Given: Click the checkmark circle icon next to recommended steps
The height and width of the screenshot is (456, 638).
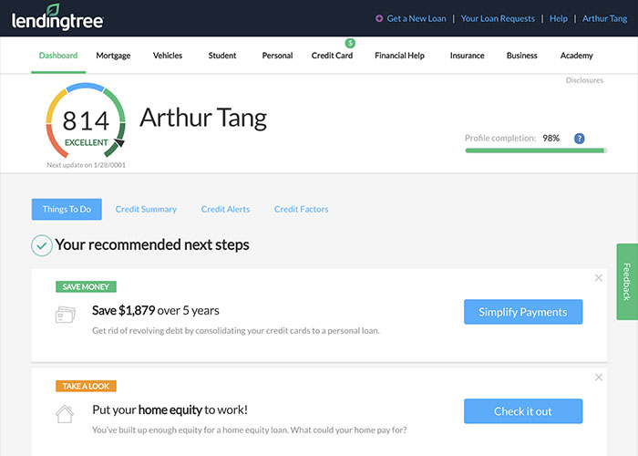Looking at the screenshot, I should (x=42, y=245).
